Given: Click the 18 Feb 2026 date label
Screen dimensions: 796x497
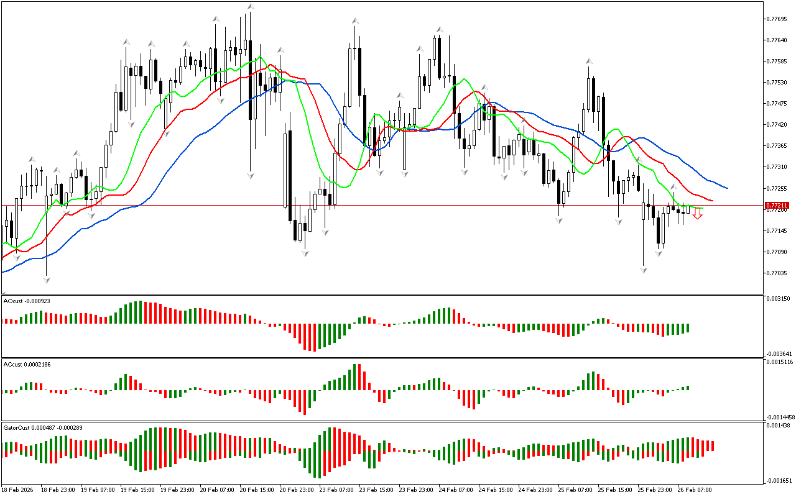Looking at the screenshot, I should pyautogui.click(x=18, y=490).
